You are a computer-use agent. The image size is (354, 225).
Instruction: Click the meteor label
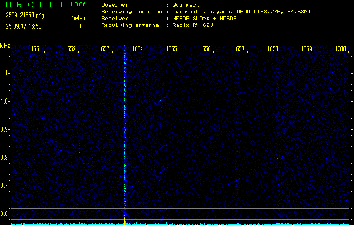(79, 18)
